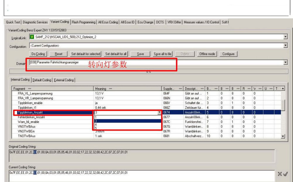Click the coding progress bar showing 0%
Screen dimensions: 293x182
[x=146, y=71]
